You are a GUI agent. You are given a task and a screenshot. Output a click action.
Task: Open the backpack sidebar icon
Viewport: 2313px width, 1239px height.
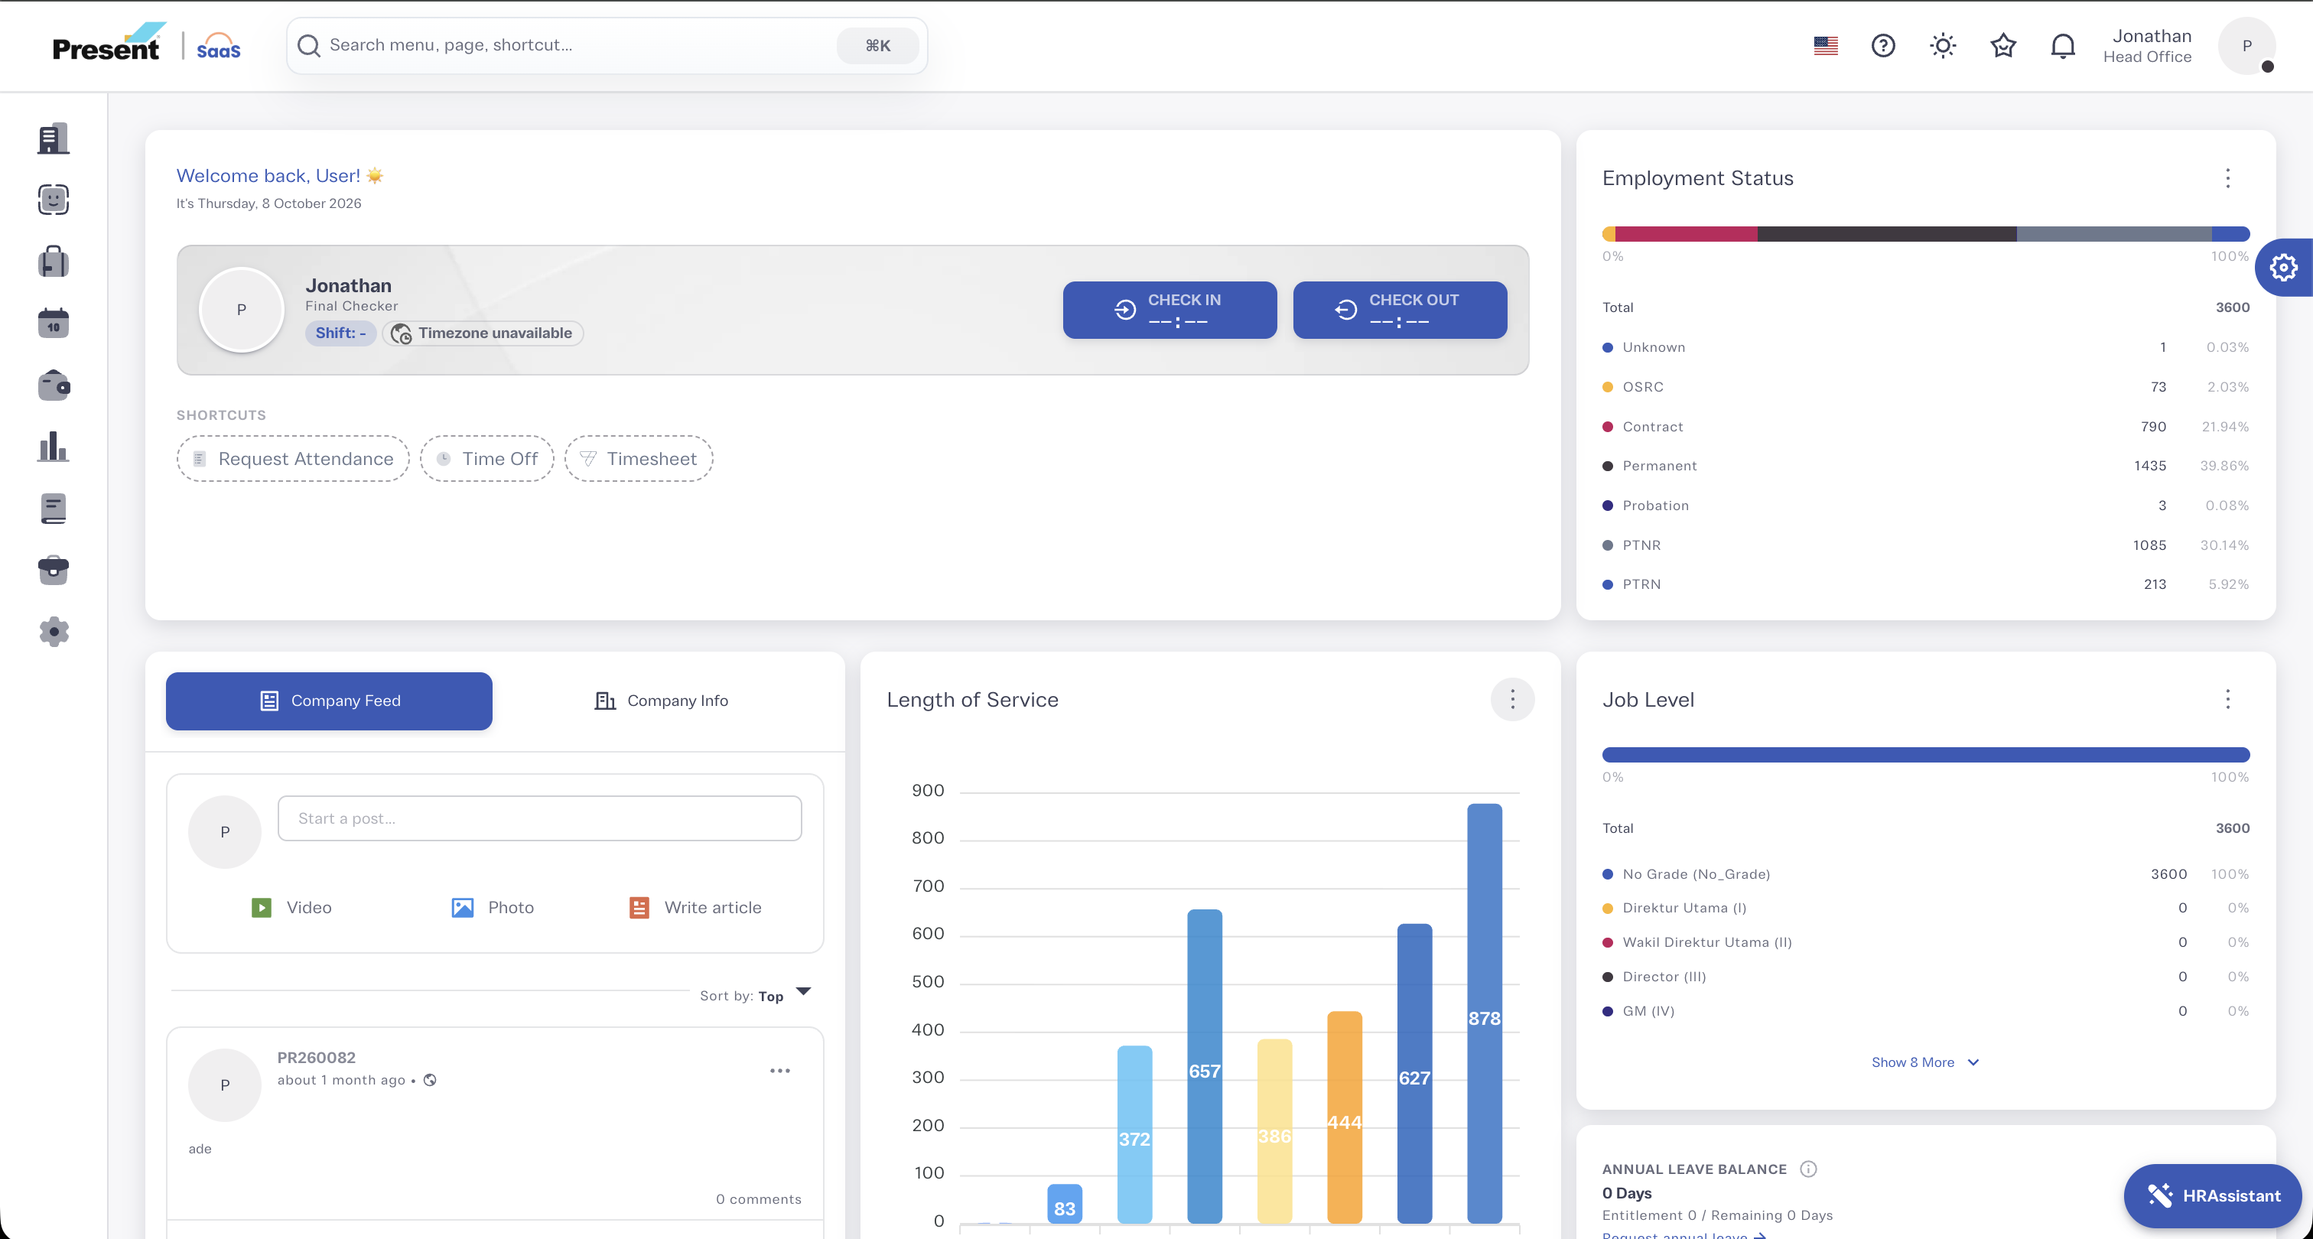[x=53, y=262]
